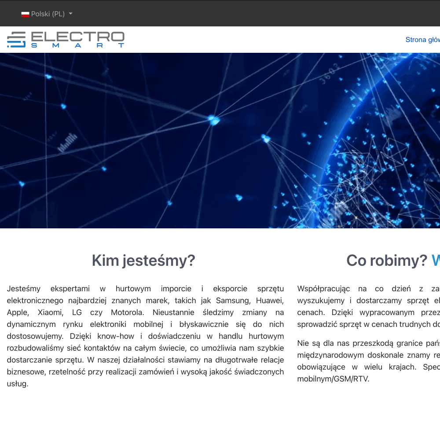Image resolution: width=440 pixels, height=440 pixels.
Task: Click the brightest network node in the banner
Action: [214, 120]
